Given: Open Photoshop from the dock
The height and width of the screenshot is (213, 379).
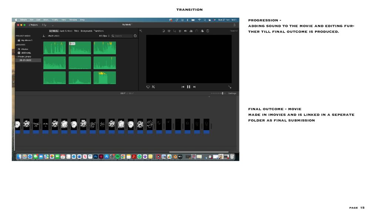Looking at the screenshot, I should (96, 156).
